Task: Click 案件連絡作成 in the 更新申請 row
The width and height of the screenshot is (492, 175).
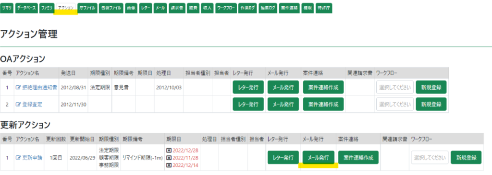Action: tap(358, 157)
